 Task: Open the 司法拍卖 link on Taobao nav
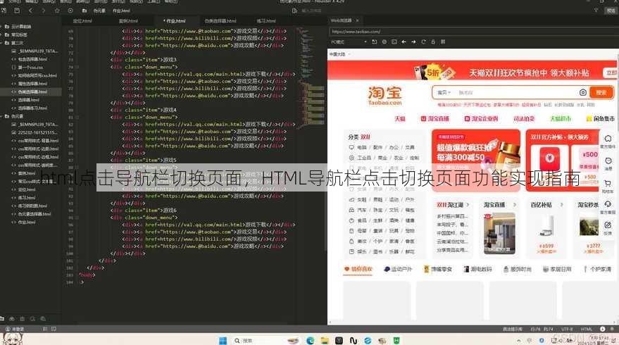click(524, 118)
